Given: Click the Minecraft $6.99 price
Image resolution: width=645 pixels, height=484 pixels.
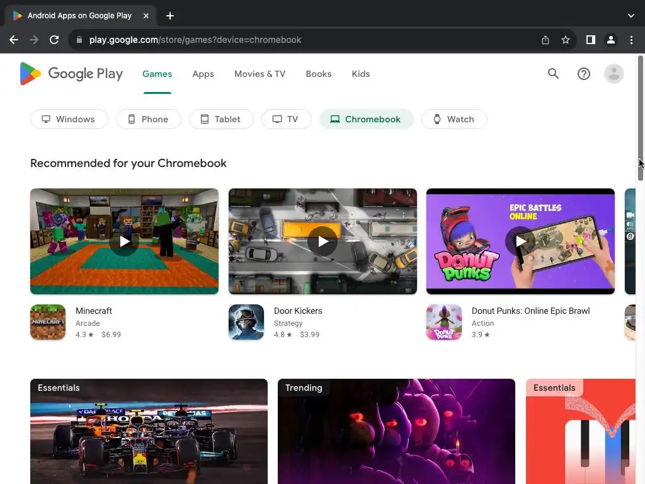Looking at the screenshot, I should click(111, 335).
